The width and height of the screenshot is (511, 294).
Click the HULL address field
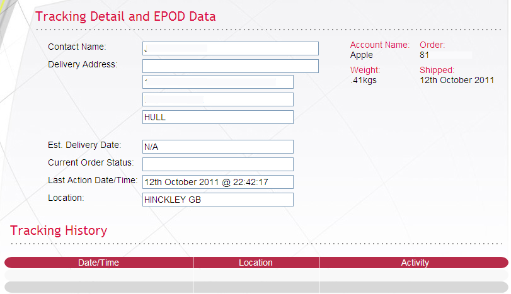click(218, 117)
